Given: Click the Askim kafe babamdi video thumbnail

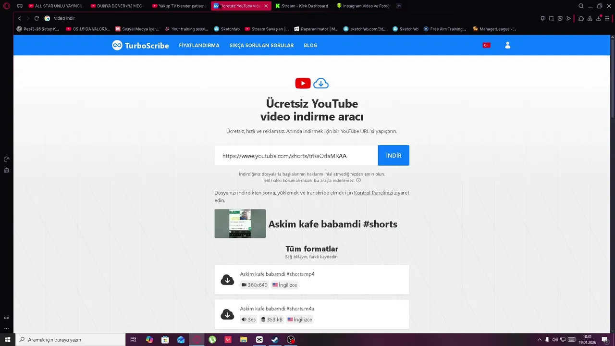Looking at the screenshot, I should click(240, 223).
